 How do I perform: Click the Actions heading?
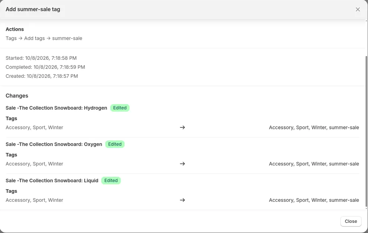15,29
